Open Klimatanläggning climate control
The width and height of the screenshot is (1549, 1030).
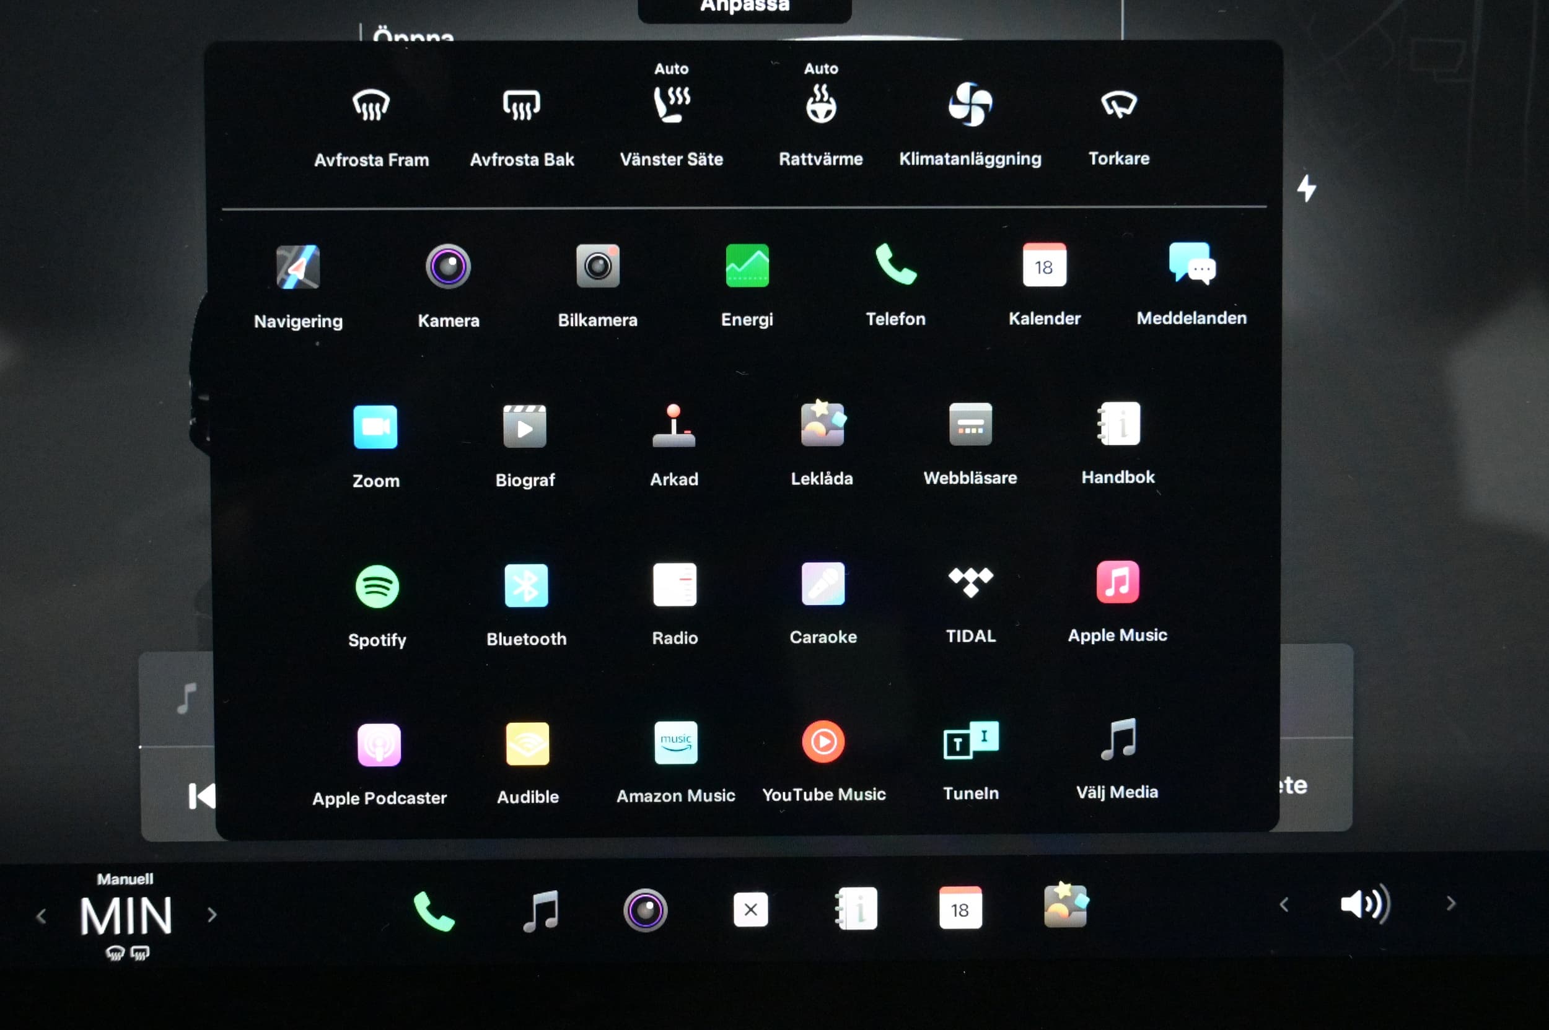971,104
